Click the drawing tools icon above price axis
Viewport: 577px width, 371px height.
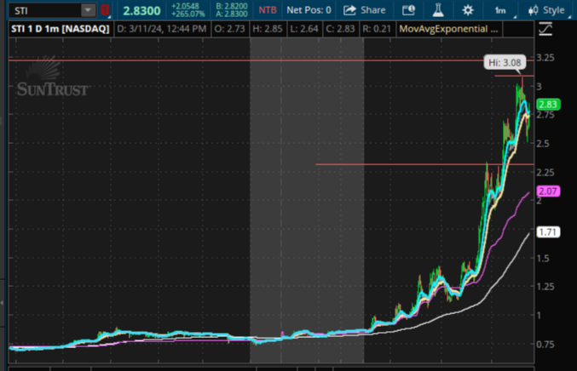[x=545, y=29]
